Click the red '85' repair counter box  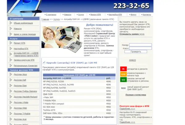pos(124,69)
